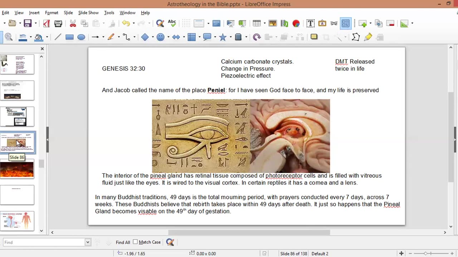Toggle shadow on selected object
This screenshot has width=458, height=257.
pyautogui.click(x=314, y=37)
